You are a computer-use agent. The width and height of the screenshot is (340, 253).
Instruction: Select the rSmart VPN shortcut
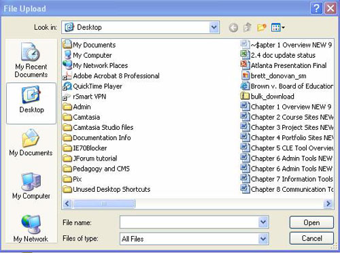point(84,97)
